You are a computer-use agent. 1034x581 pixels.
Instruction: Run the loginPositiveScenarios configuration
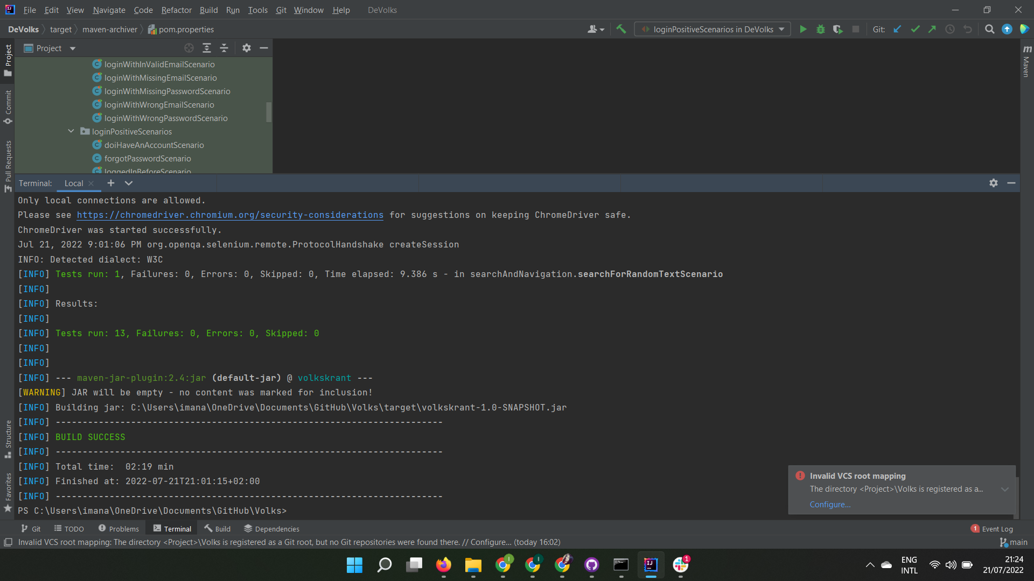click(x=803, y=29)
